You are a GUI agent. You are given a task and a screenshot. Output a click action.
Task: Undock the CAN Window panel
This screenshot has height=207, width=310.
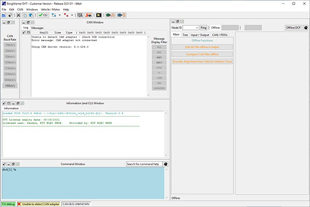28,23
